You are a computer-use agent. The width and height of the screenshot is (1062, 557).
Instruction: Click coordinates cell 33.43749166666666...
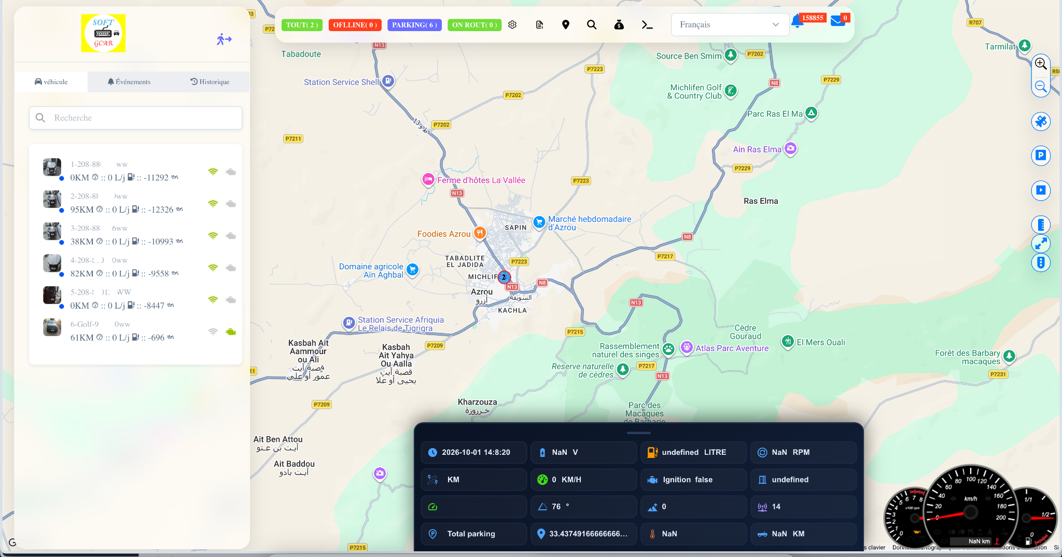(583, 534)
